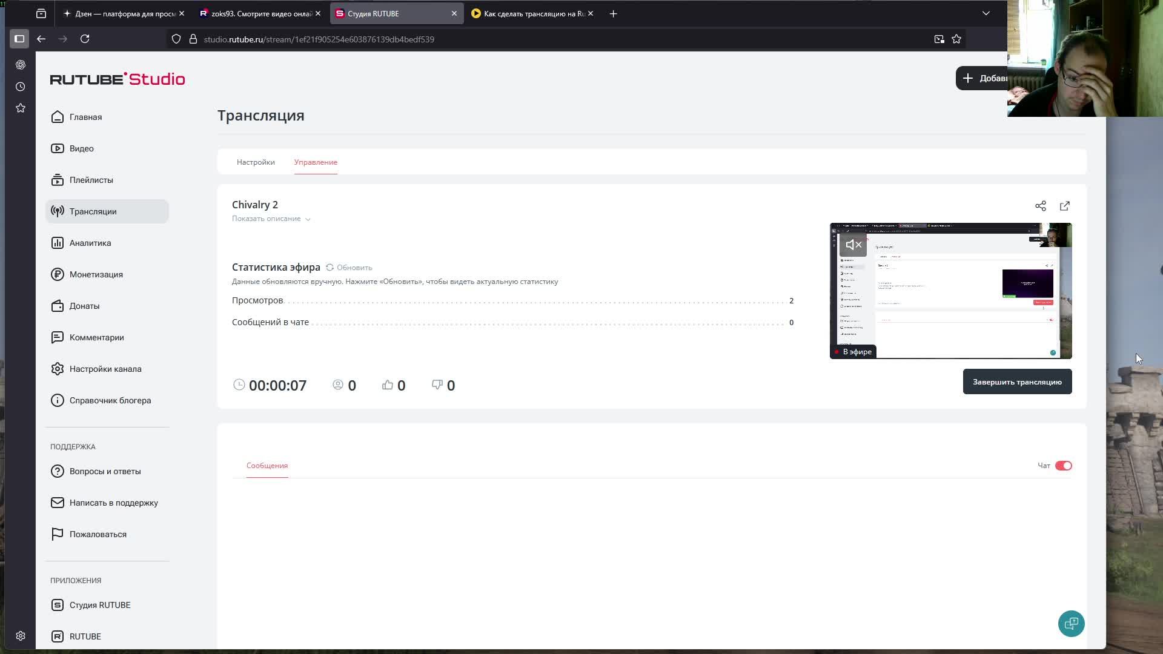Click the share stream icon
Viewport: 1163px width, 654px height.
[1040, 206]
